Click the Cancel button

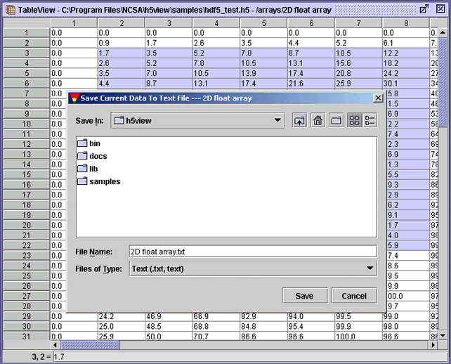point(354,296)
